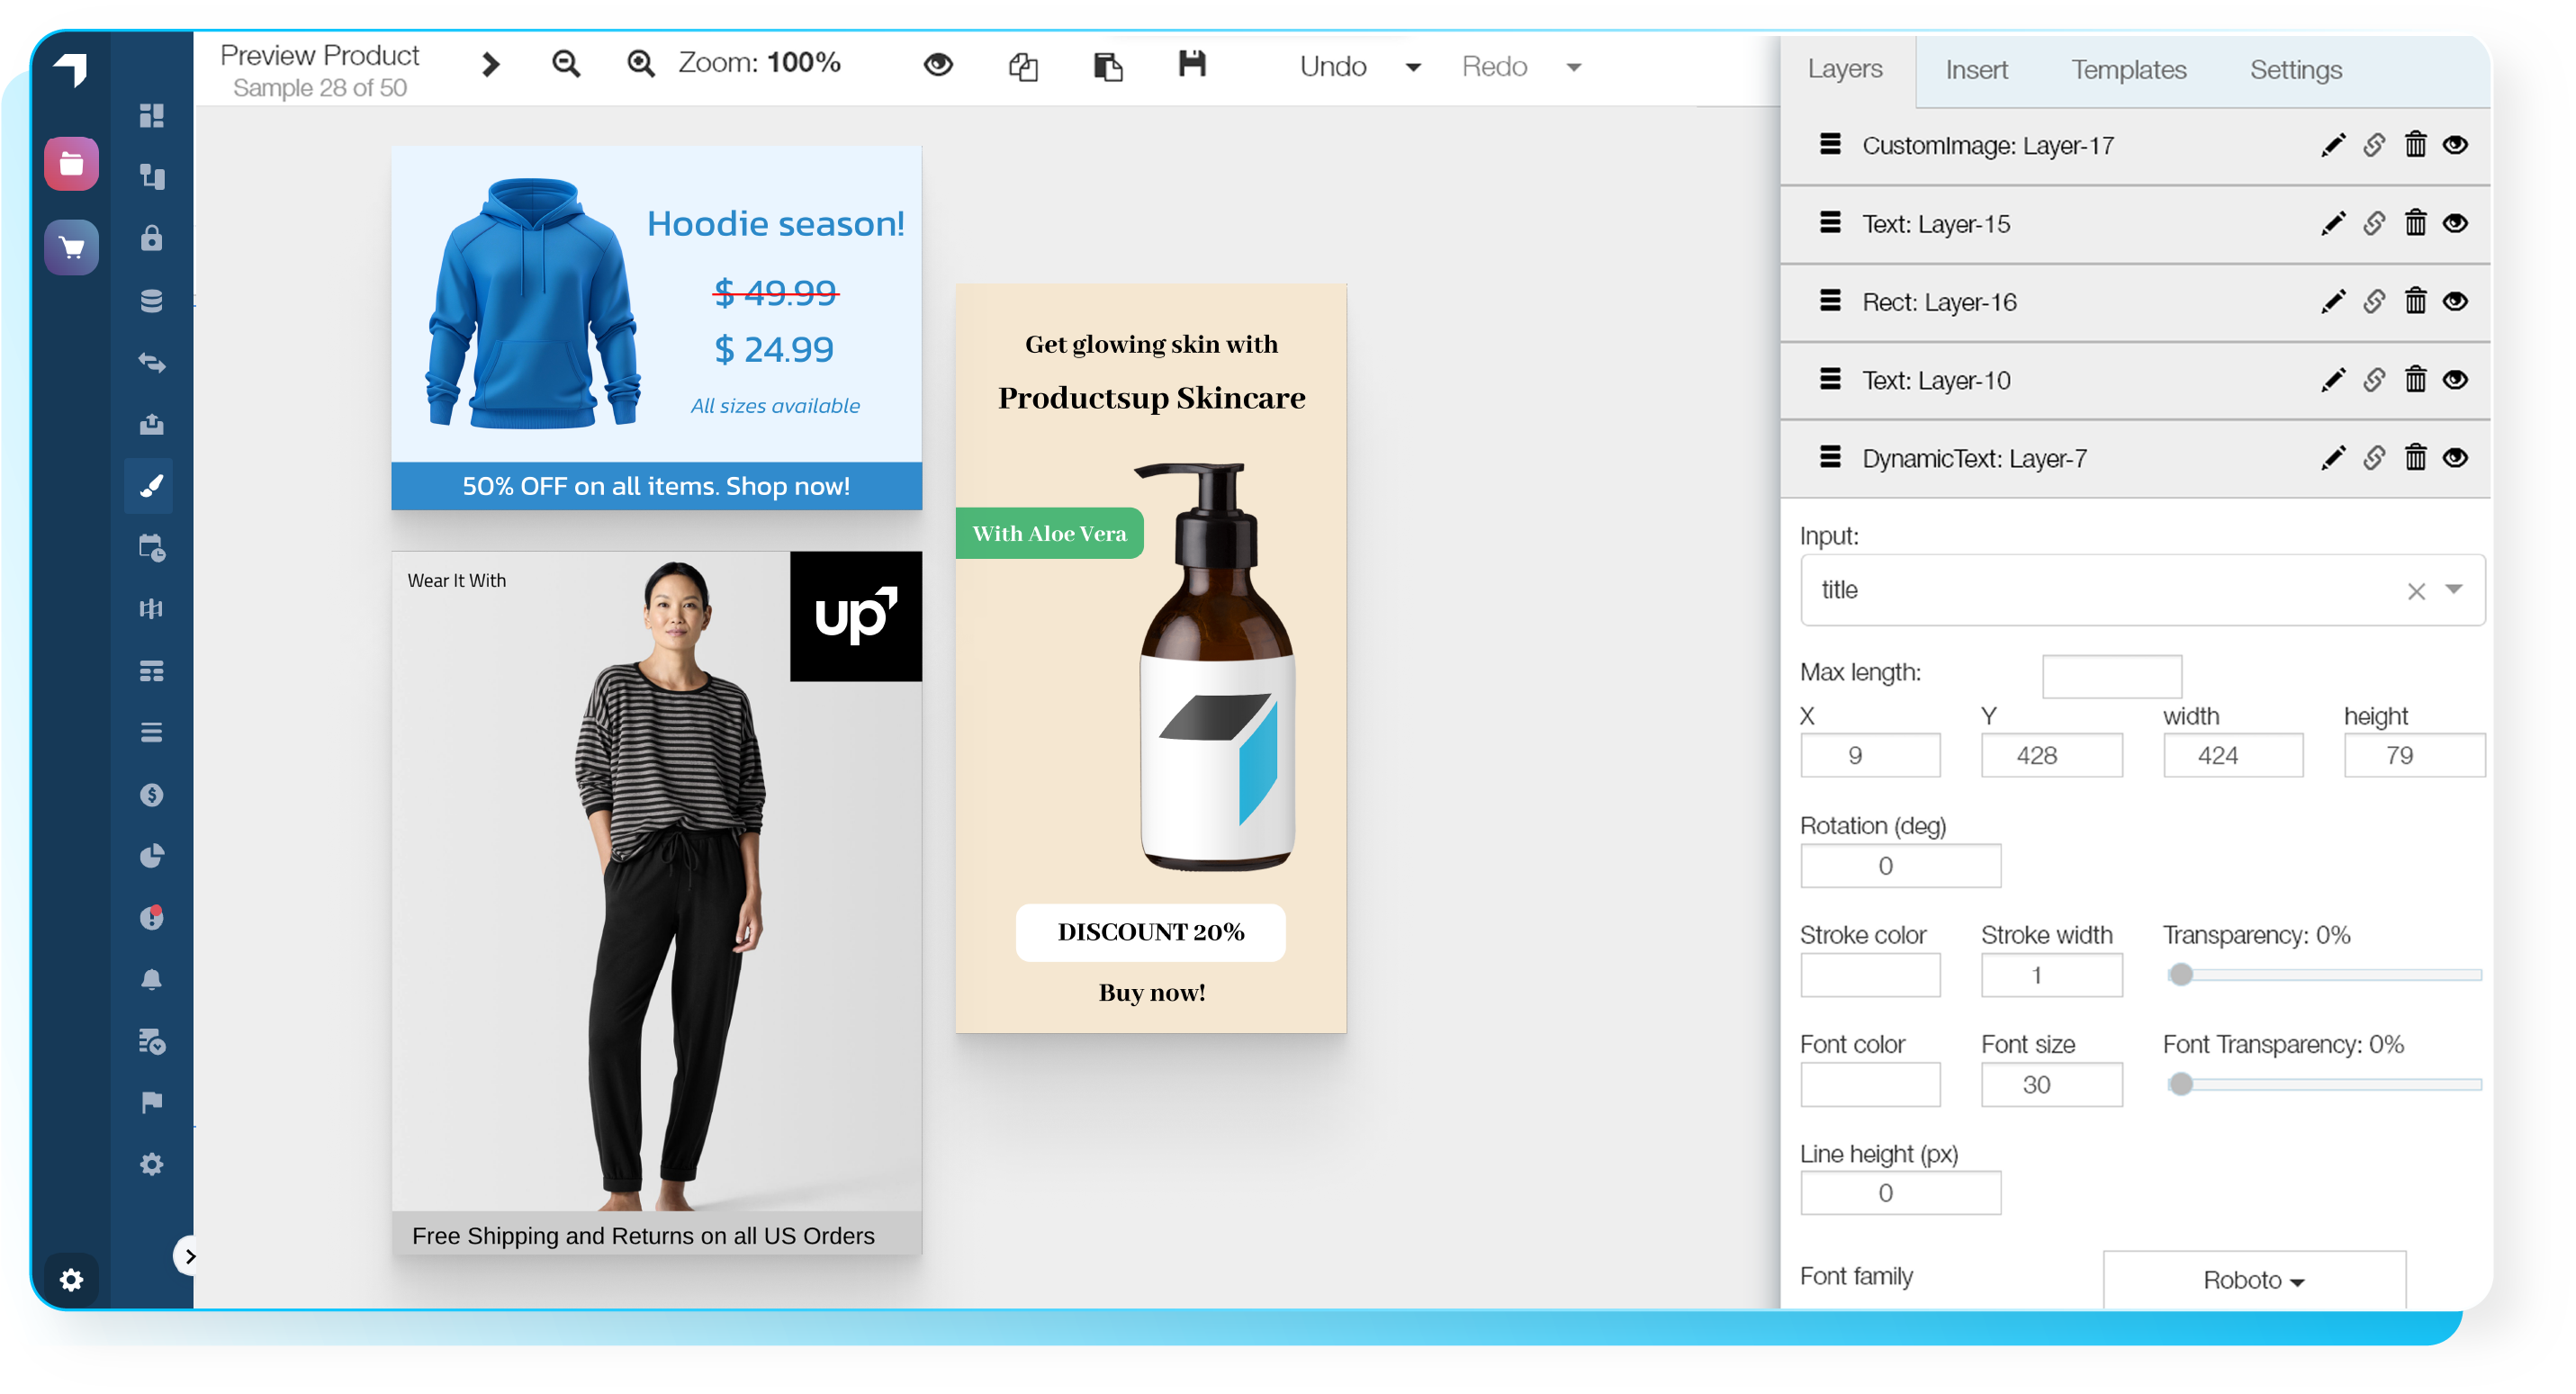
Task: Click the save floppy disk icon
Action: click(x=1191, y=65)
